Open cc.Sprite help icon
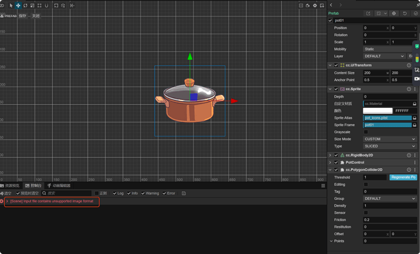This screenshot has width=420, height=254. tap(409, 89)
